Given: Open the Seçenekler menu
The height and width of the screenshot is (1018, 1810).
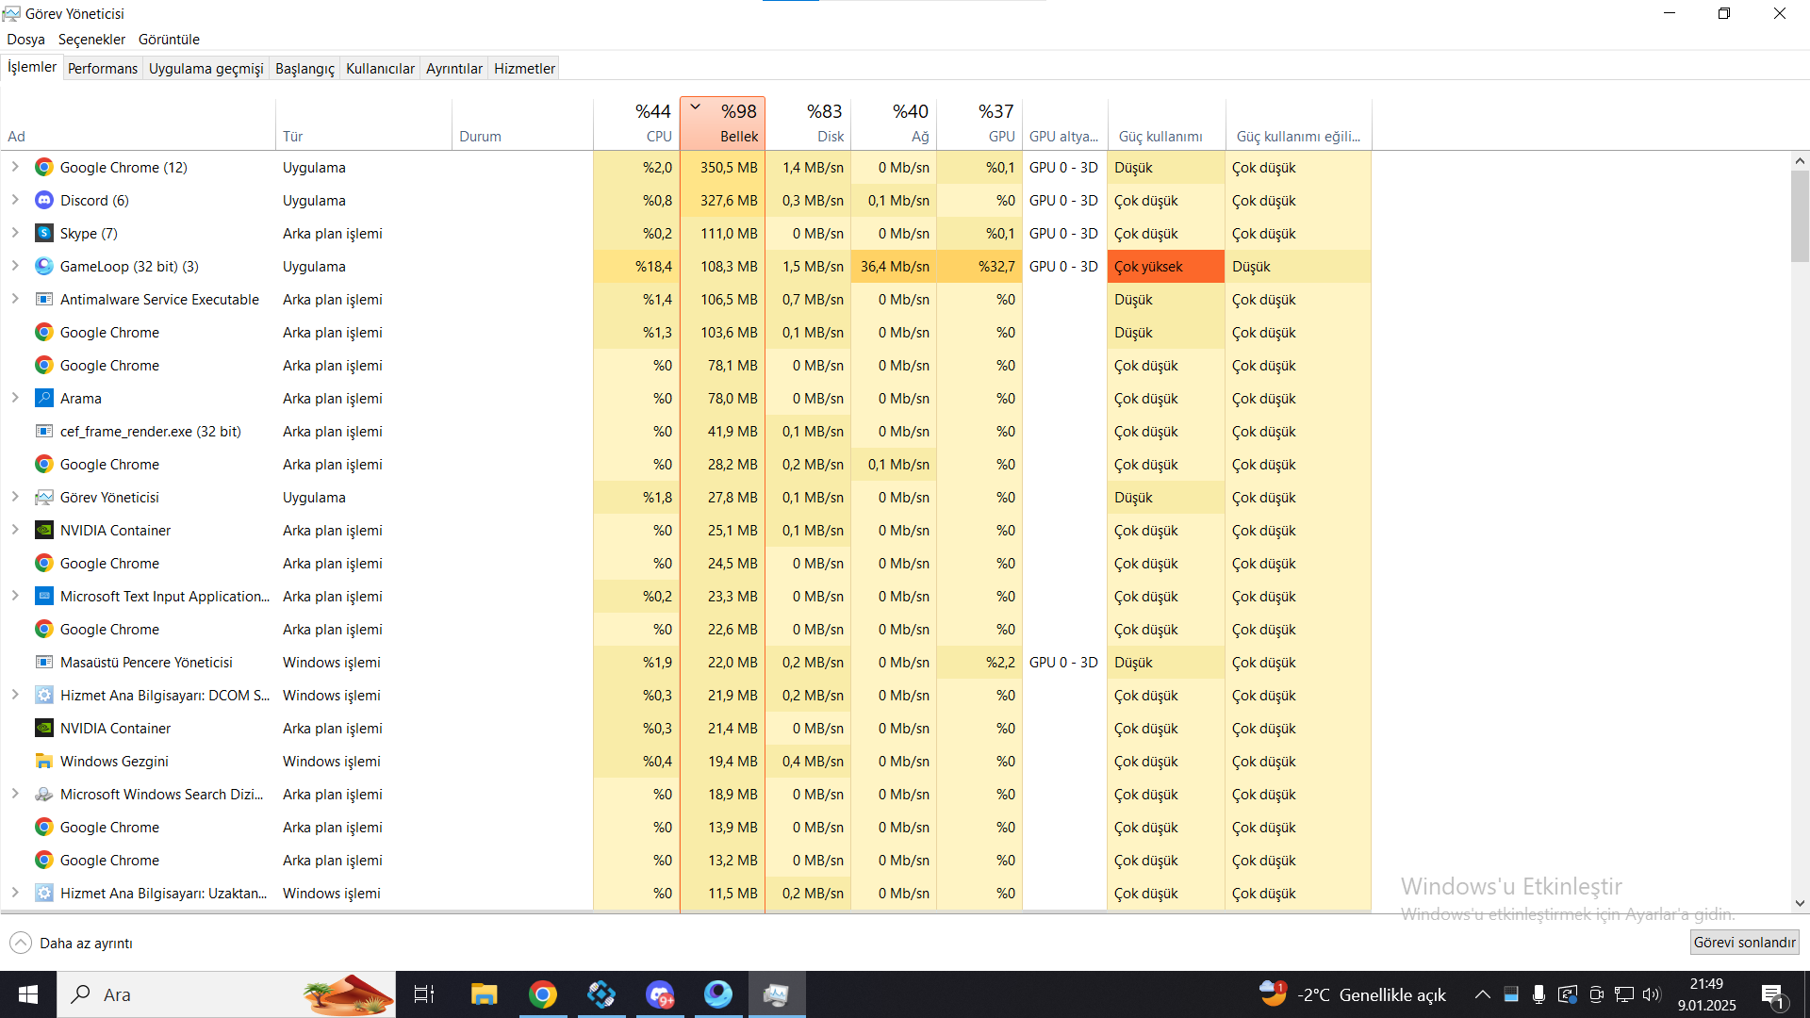Looking at the screenshot, I should point(91,40).
